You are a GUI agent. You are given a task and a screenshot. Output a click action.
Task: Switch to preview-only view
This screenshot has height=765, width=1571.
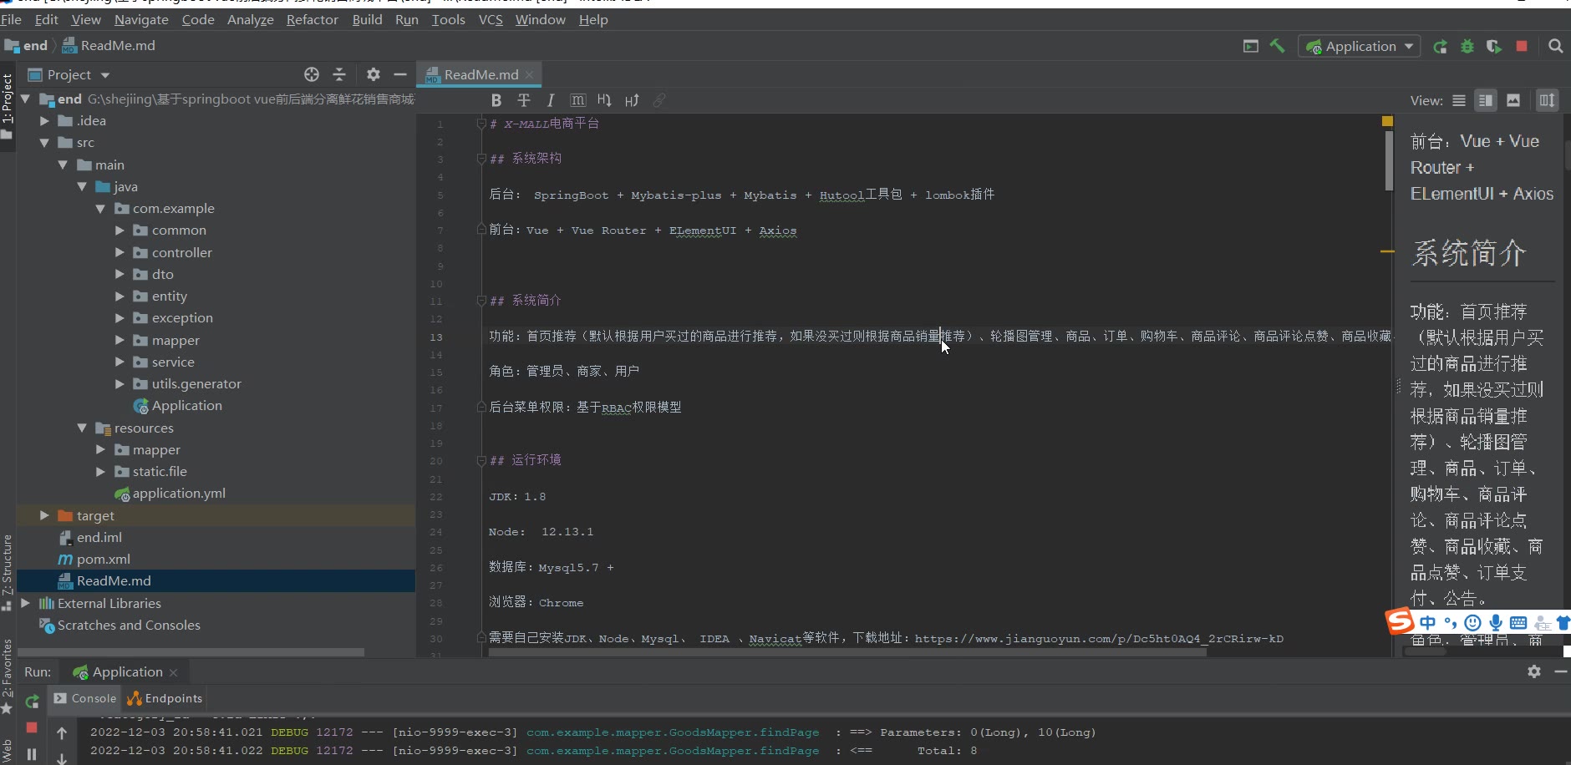[x=1513, y=100]
